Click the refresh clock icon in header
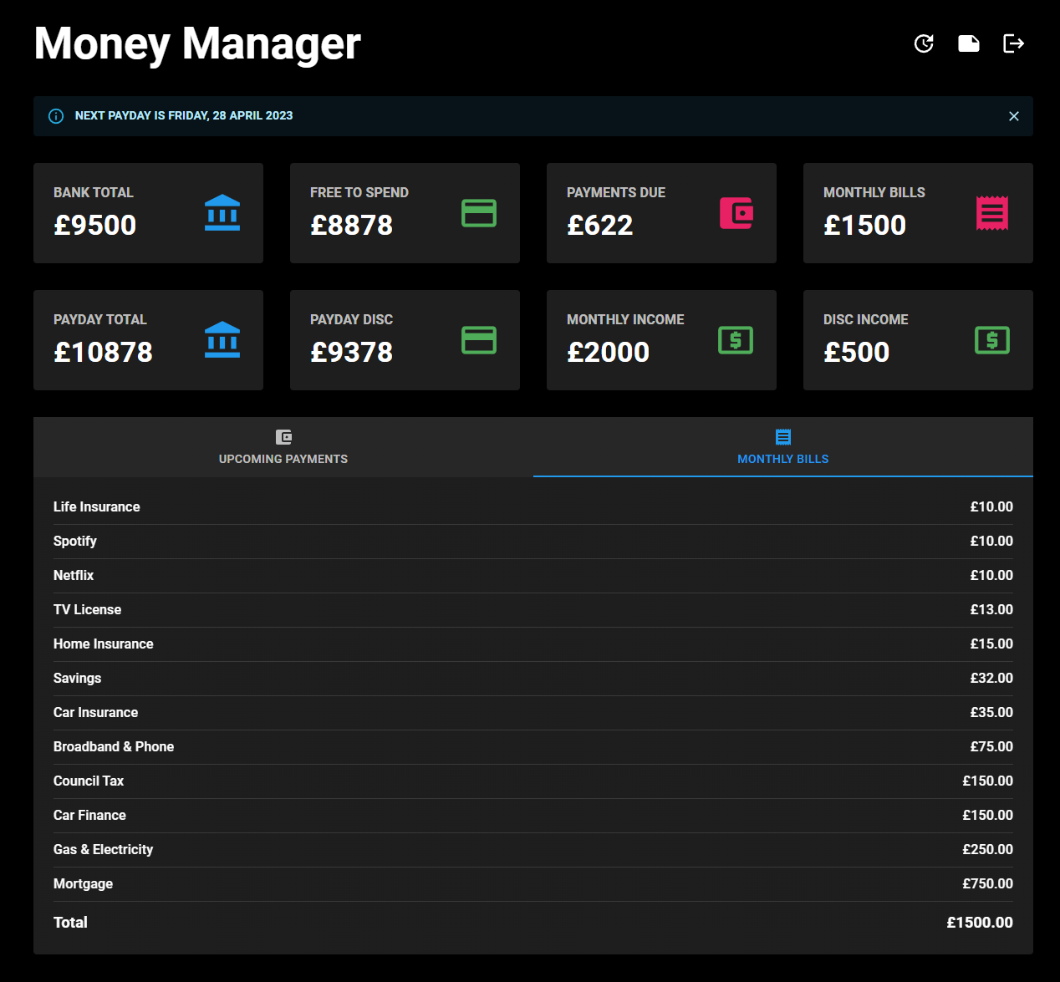Viewport: 1060px width, 982px height. click(924, 43)
